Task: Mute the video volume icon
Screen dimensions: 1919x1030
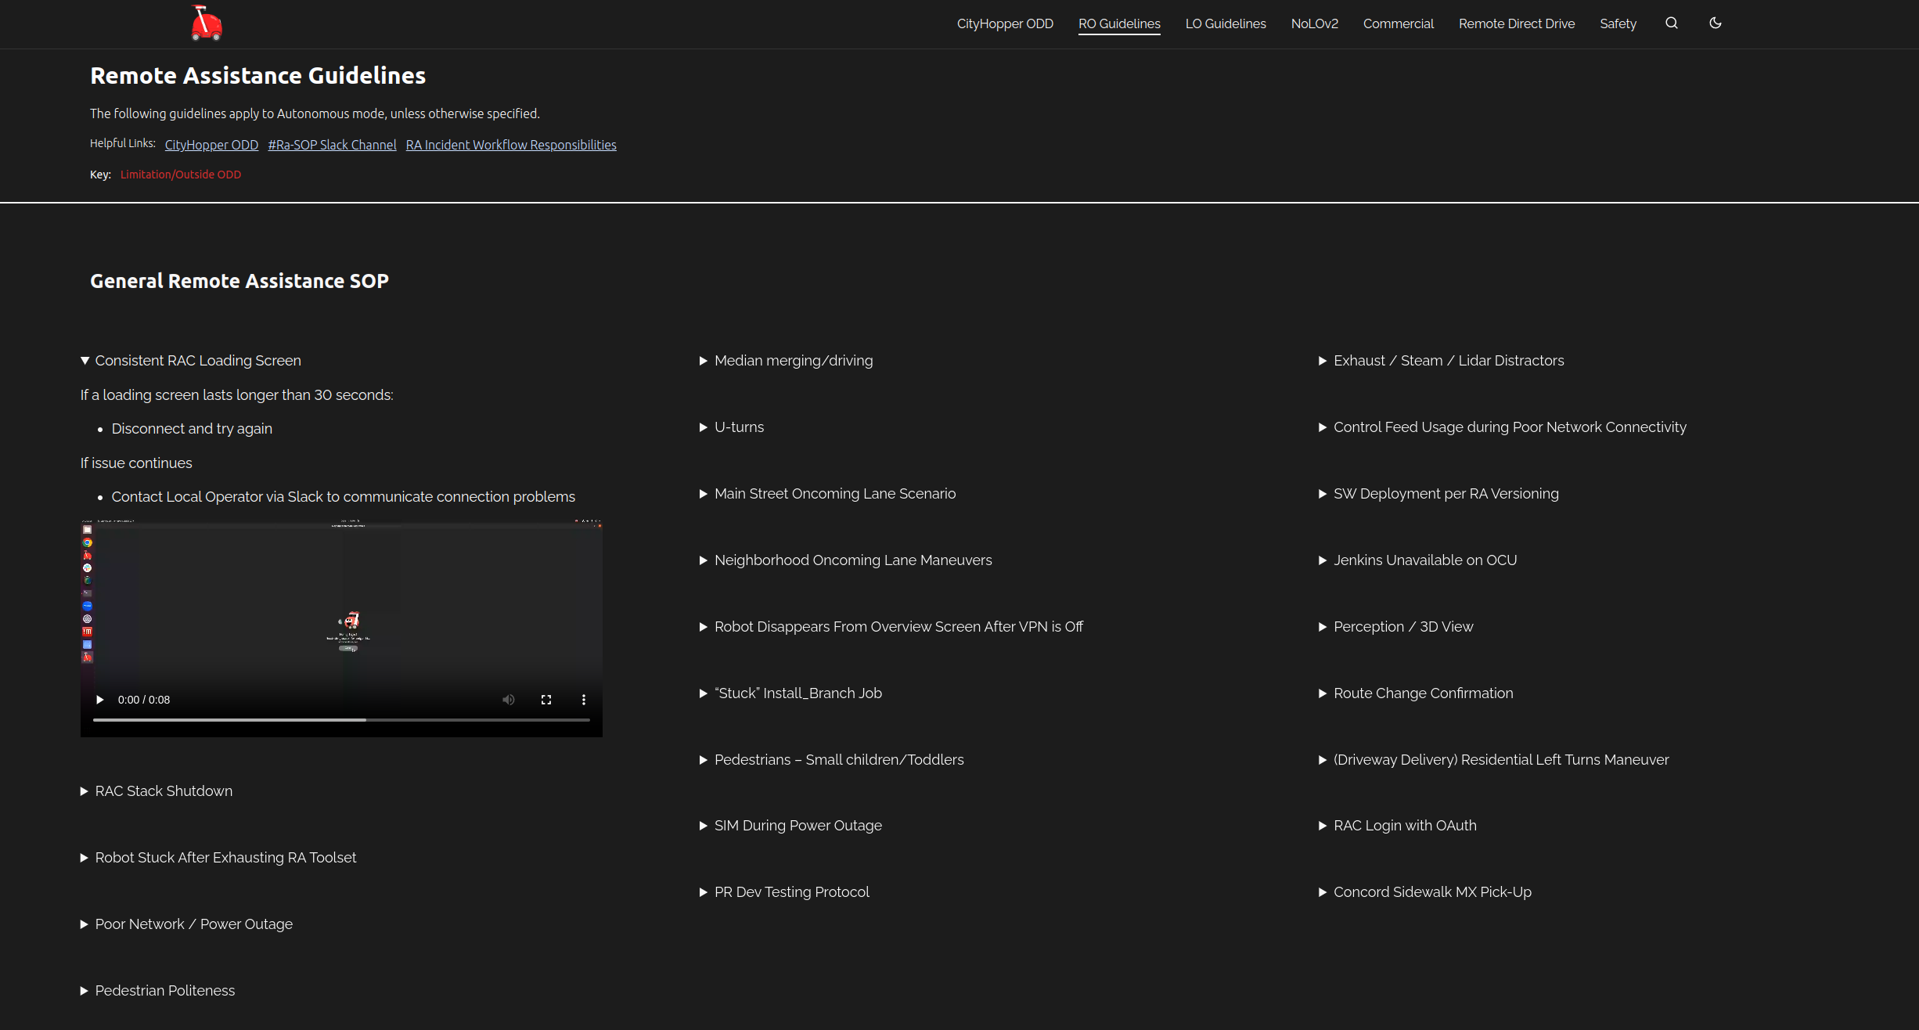Action: [509, 700]
